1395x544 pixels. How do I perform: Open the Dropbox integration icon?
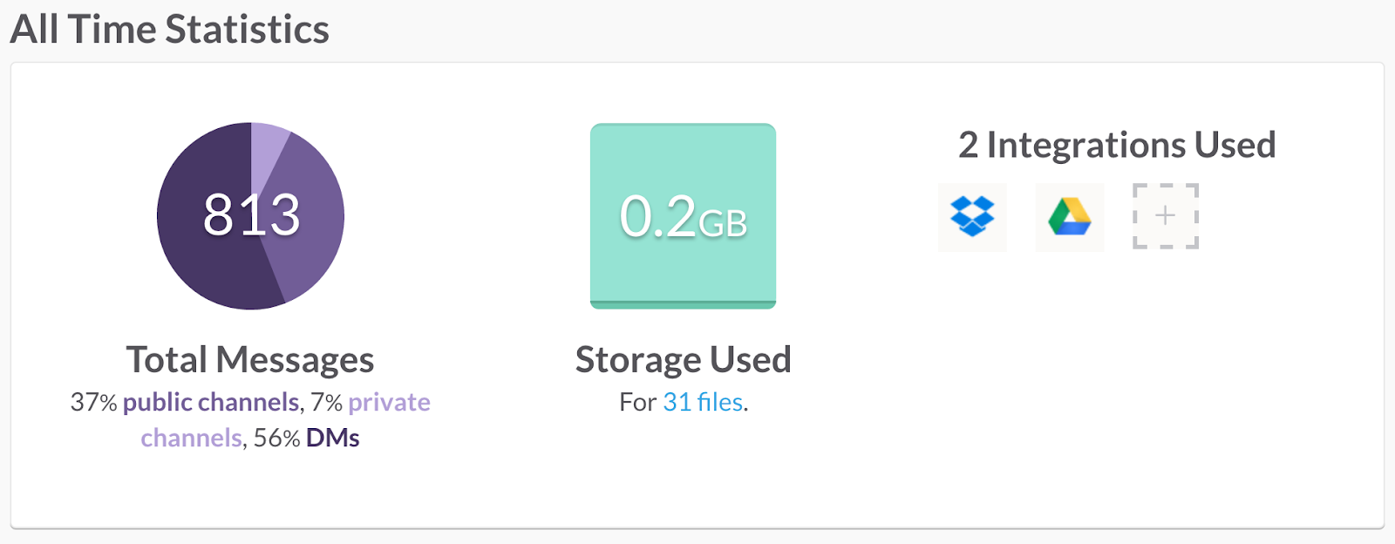tap(972, 216)
